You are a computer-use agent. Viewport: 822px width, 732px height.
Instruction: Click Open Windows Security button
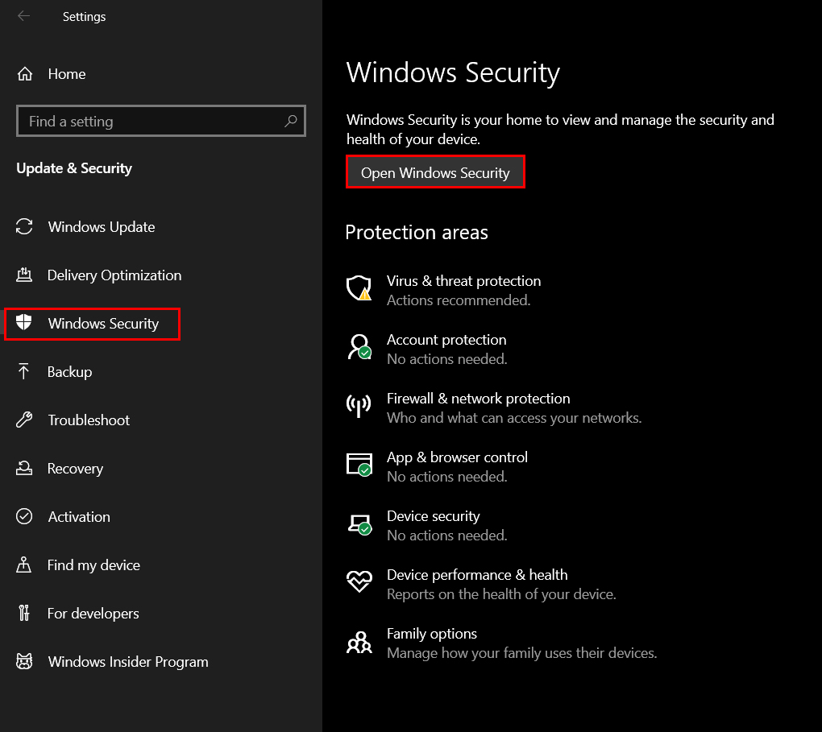pyautogui.click(x=435, y=172)
